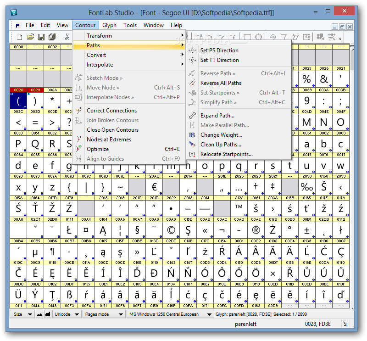The height and width of the screenshot is (341, 367).
Task: Click the Set TT Direction icon
Action: pyautogui.click(x=192, y=60)
